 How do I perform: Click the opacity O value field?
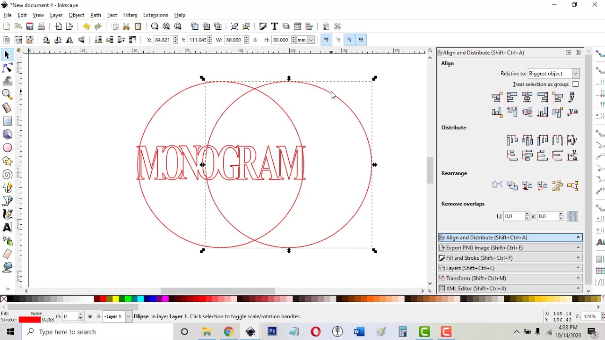69,316
